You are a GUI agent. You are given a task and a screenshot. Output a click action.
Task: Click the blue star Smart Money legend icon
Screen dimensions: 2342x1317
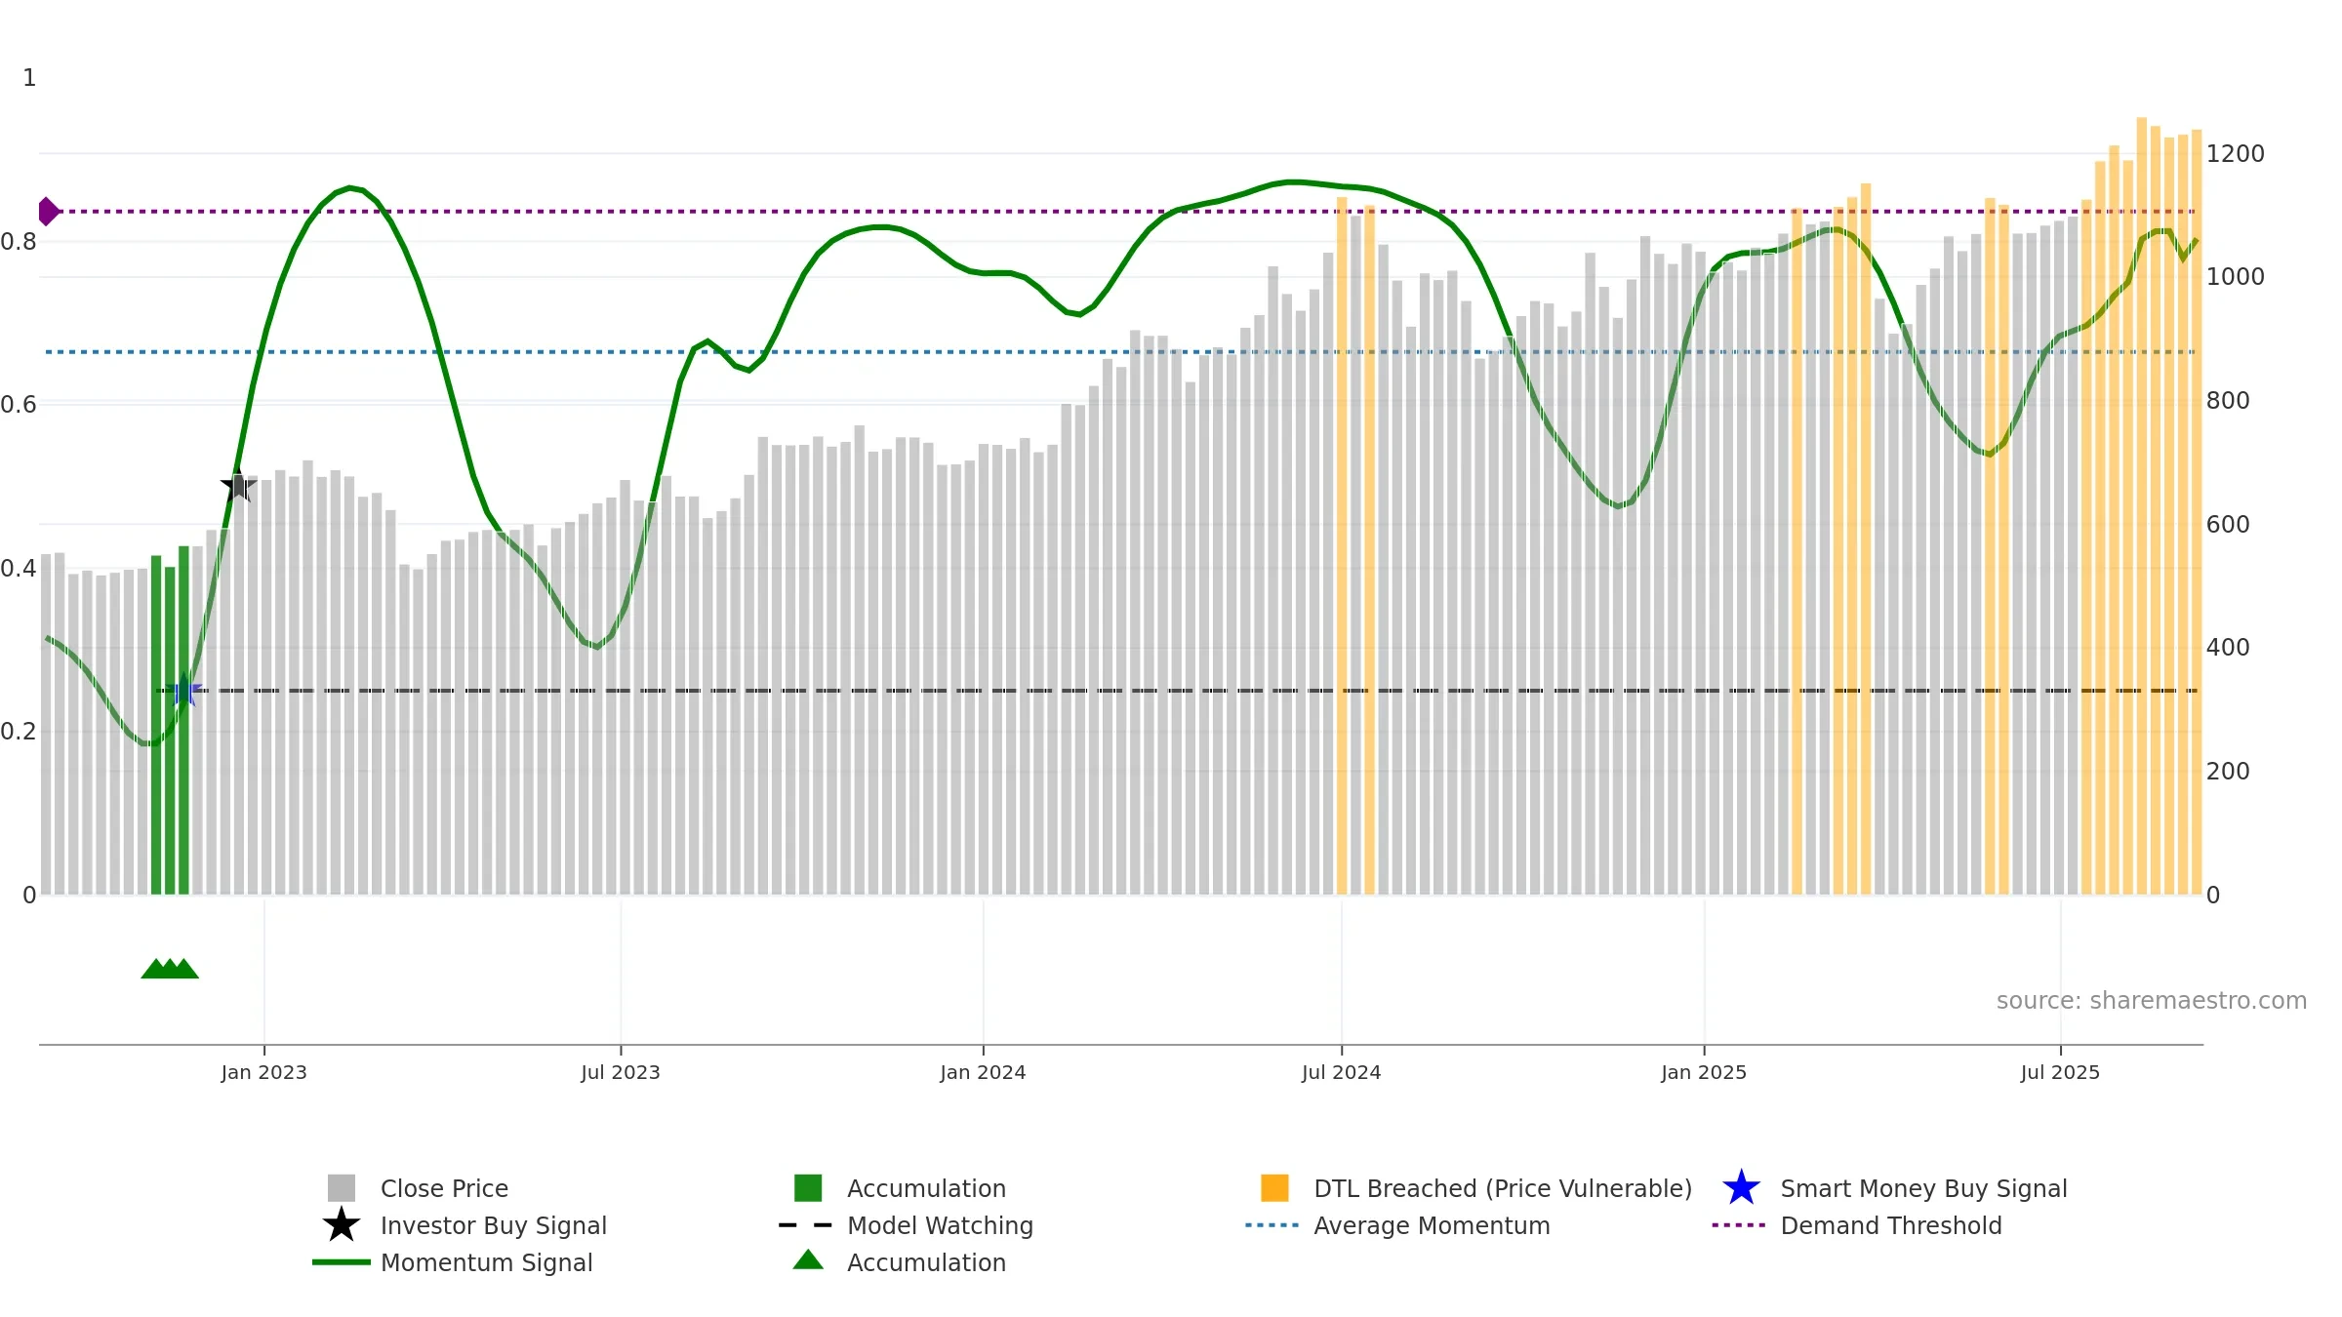(1741, 1187)
